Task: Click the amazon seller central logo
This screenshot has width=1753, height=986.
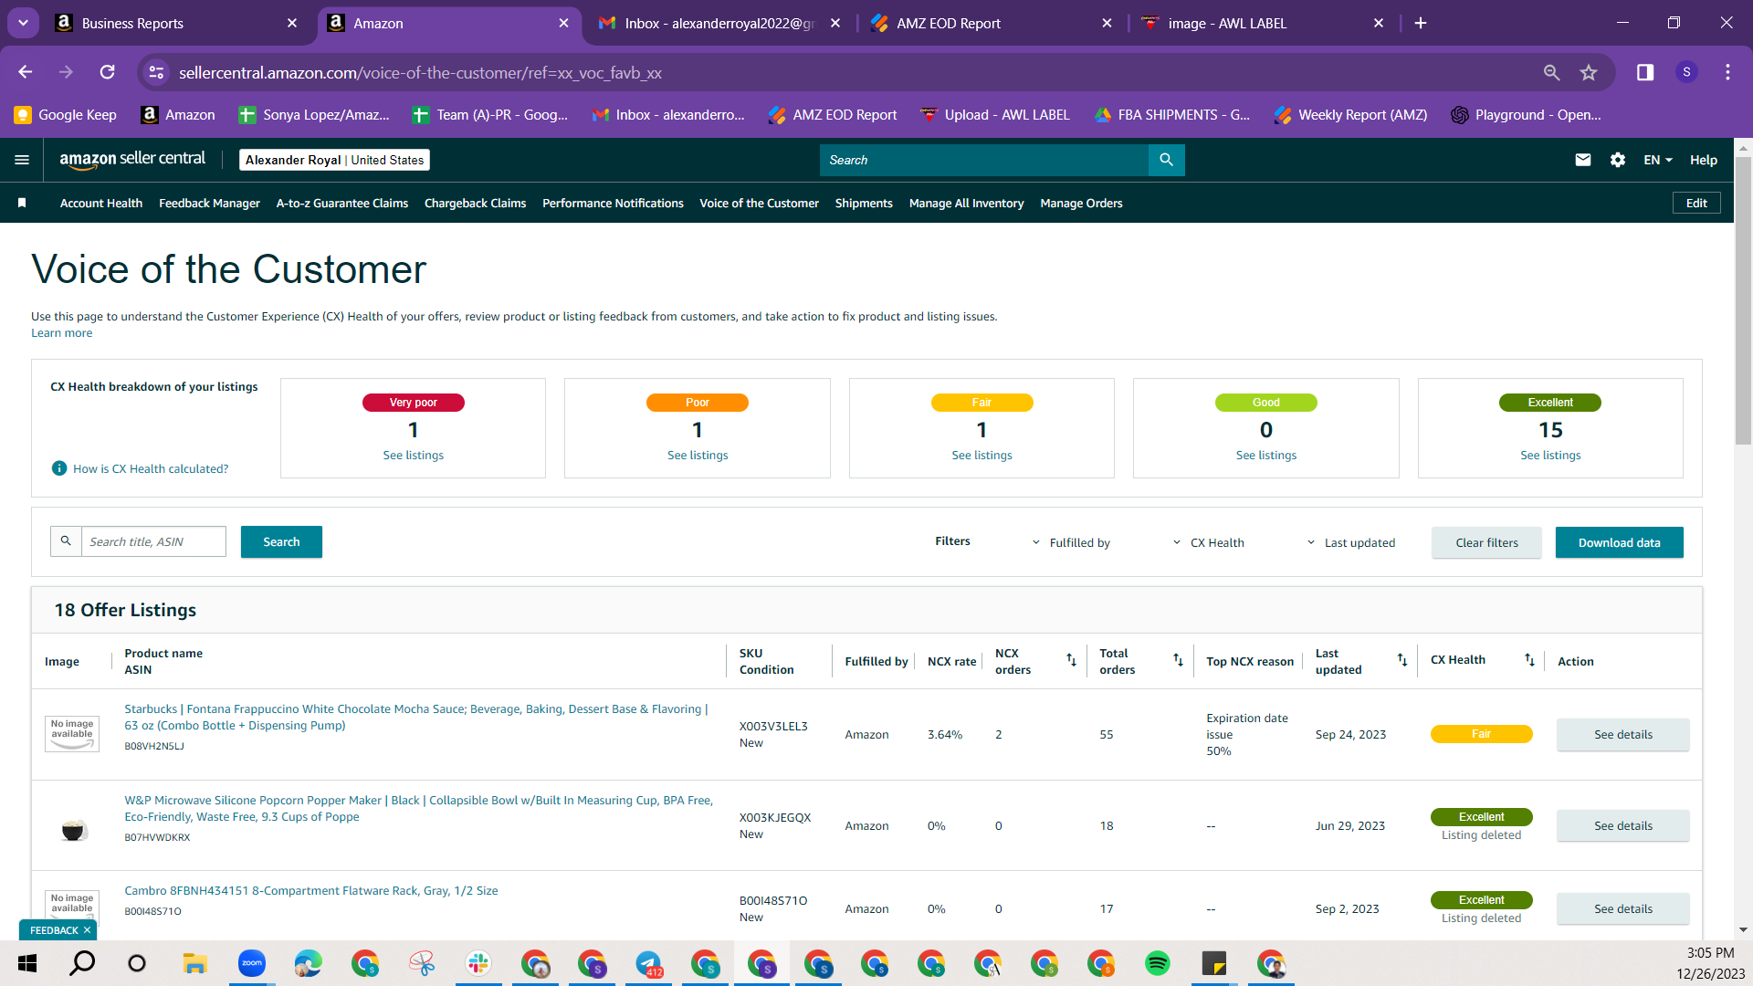Action: pos(132,160)
